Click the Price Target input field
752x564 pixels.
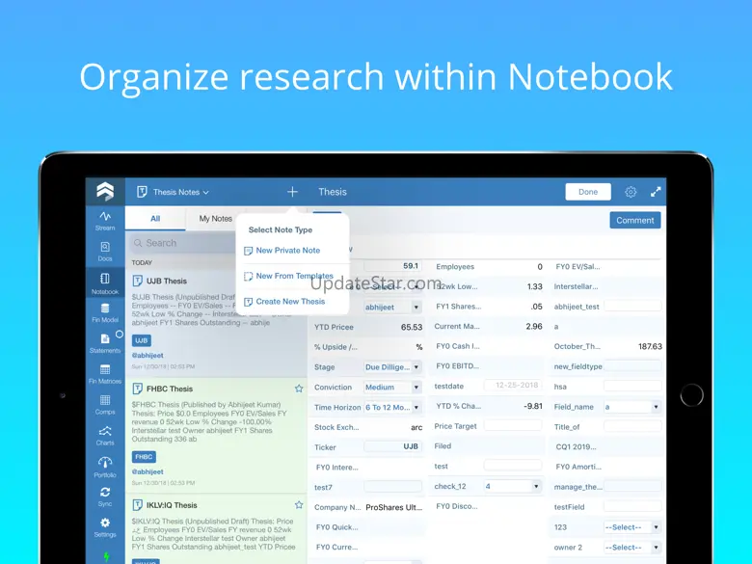click(513, 426)
